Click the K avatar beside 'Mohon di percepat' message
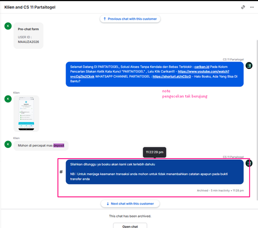This screenshot has width=258, height=228. click(8, 144)
